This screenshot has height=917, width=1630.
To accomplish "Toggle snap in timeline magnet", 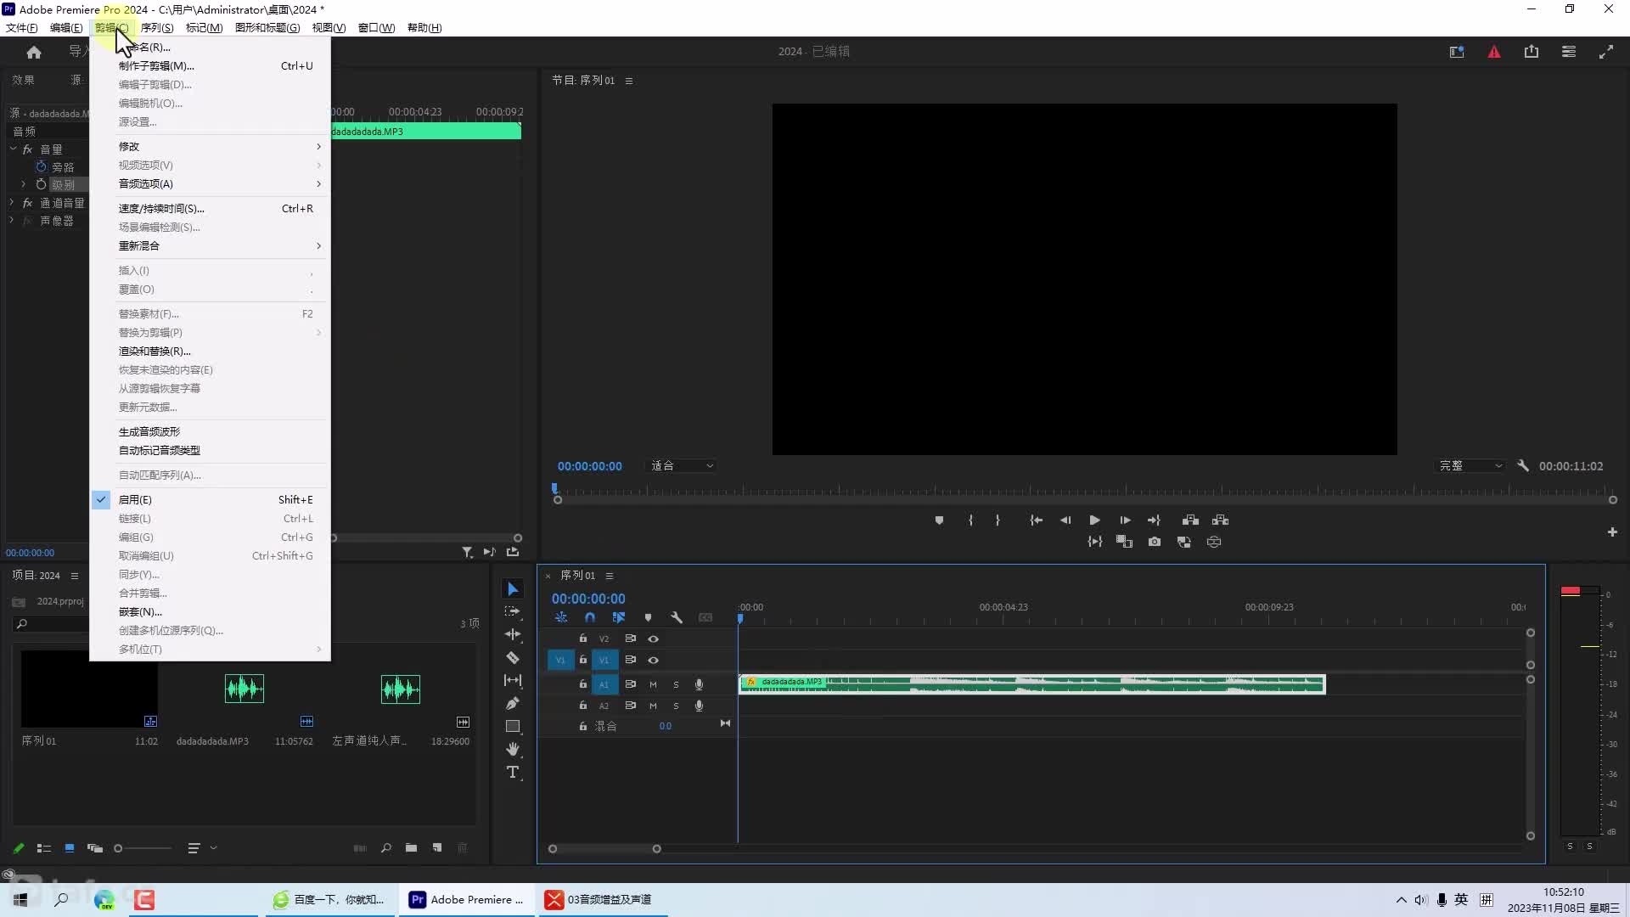I will [590, 618].
